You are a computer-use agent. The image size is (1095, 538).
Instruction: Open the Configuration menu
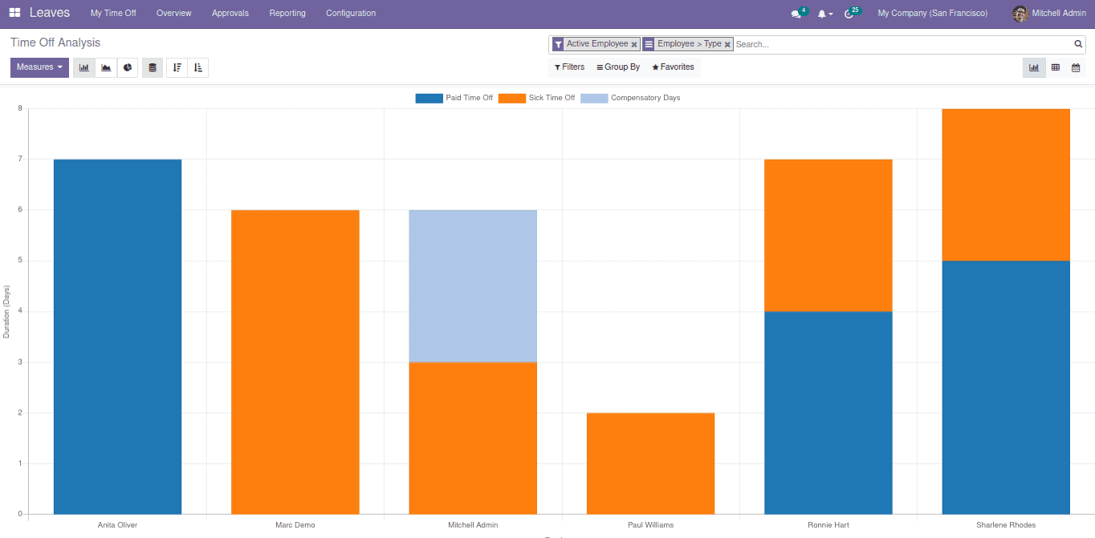[351, 13]
